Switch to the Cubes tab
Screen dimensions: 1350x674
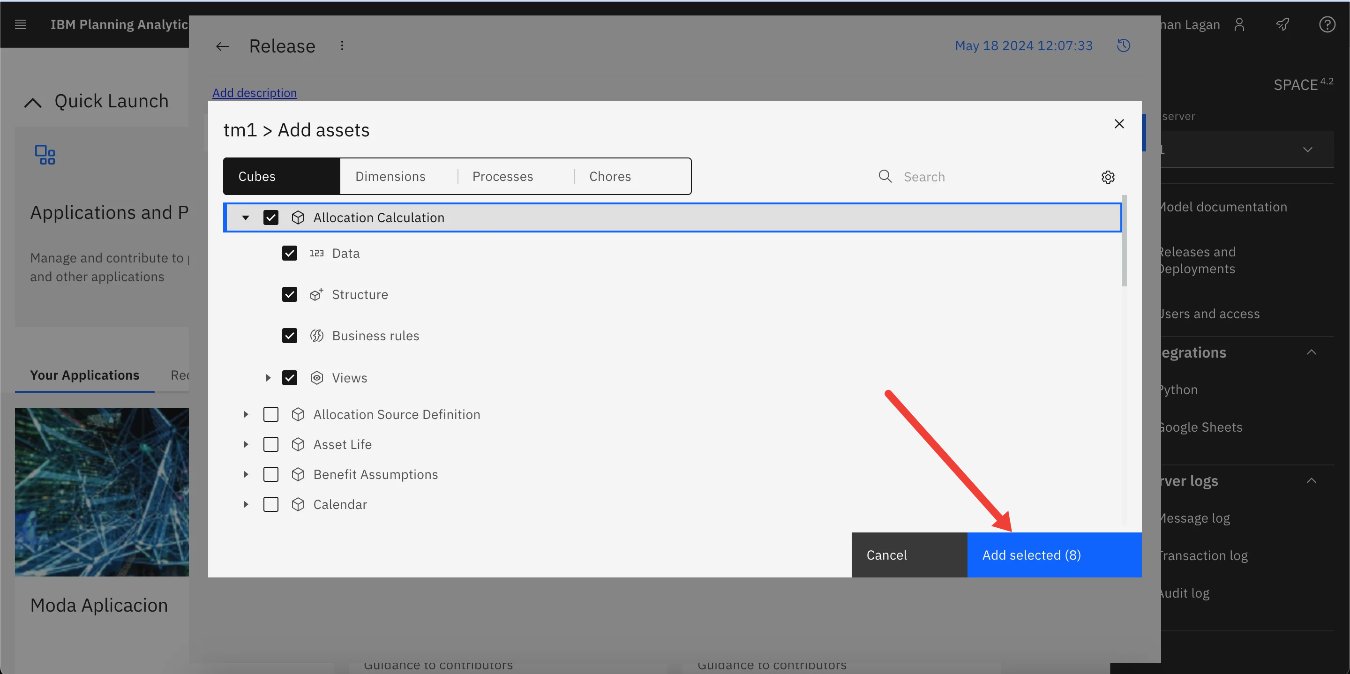click(x=282, y=176)
